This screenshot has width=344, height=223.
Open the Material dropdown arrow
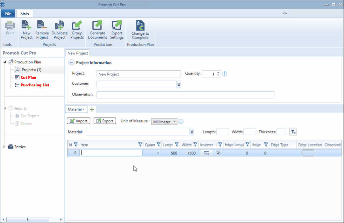tap(192, 132)
